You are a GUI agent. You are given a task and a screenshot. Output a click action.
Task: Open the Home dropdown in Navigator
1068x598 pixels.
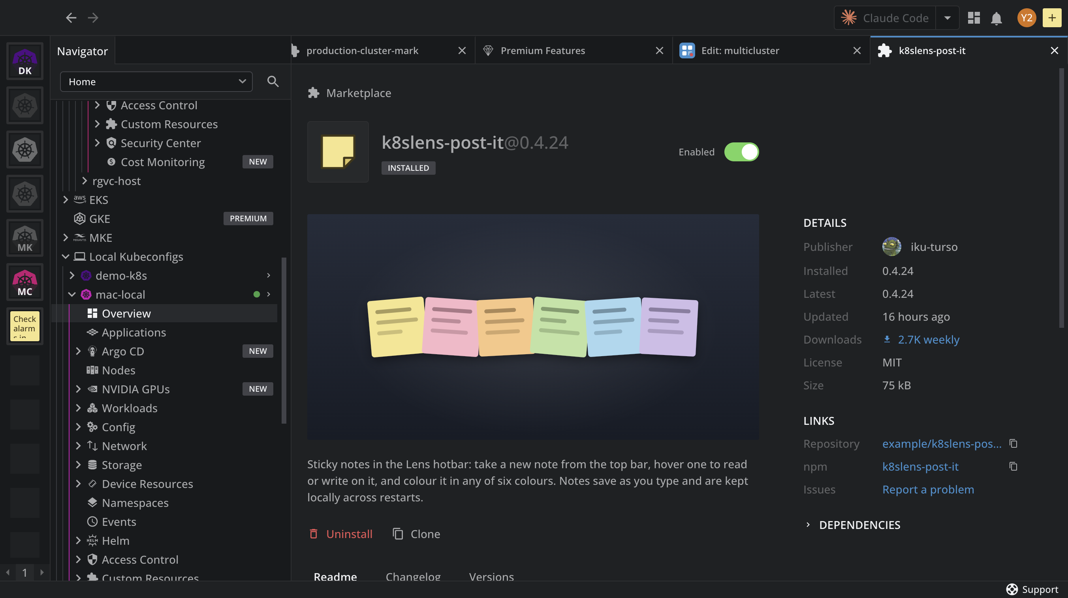tap(156, 82)
